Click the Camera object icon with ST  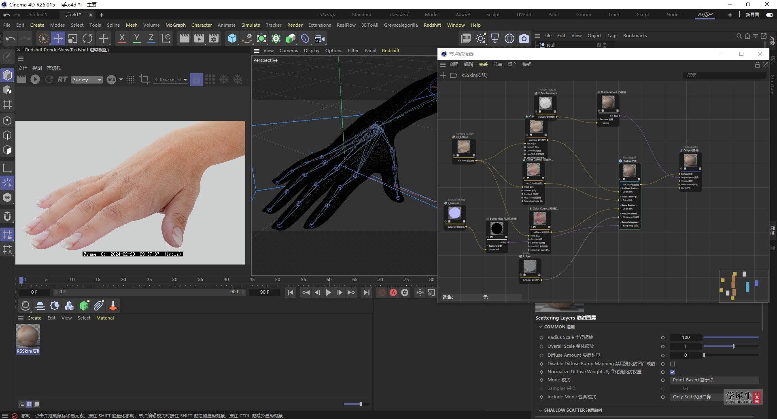(x=320, y=39)
